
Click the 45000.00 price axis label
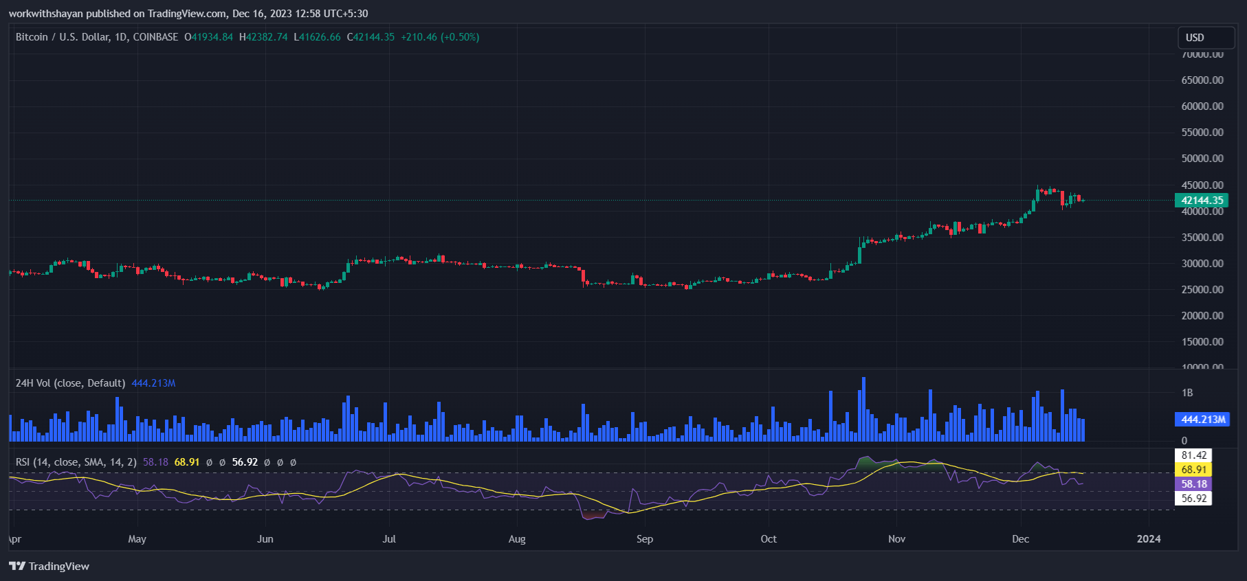1202,185
